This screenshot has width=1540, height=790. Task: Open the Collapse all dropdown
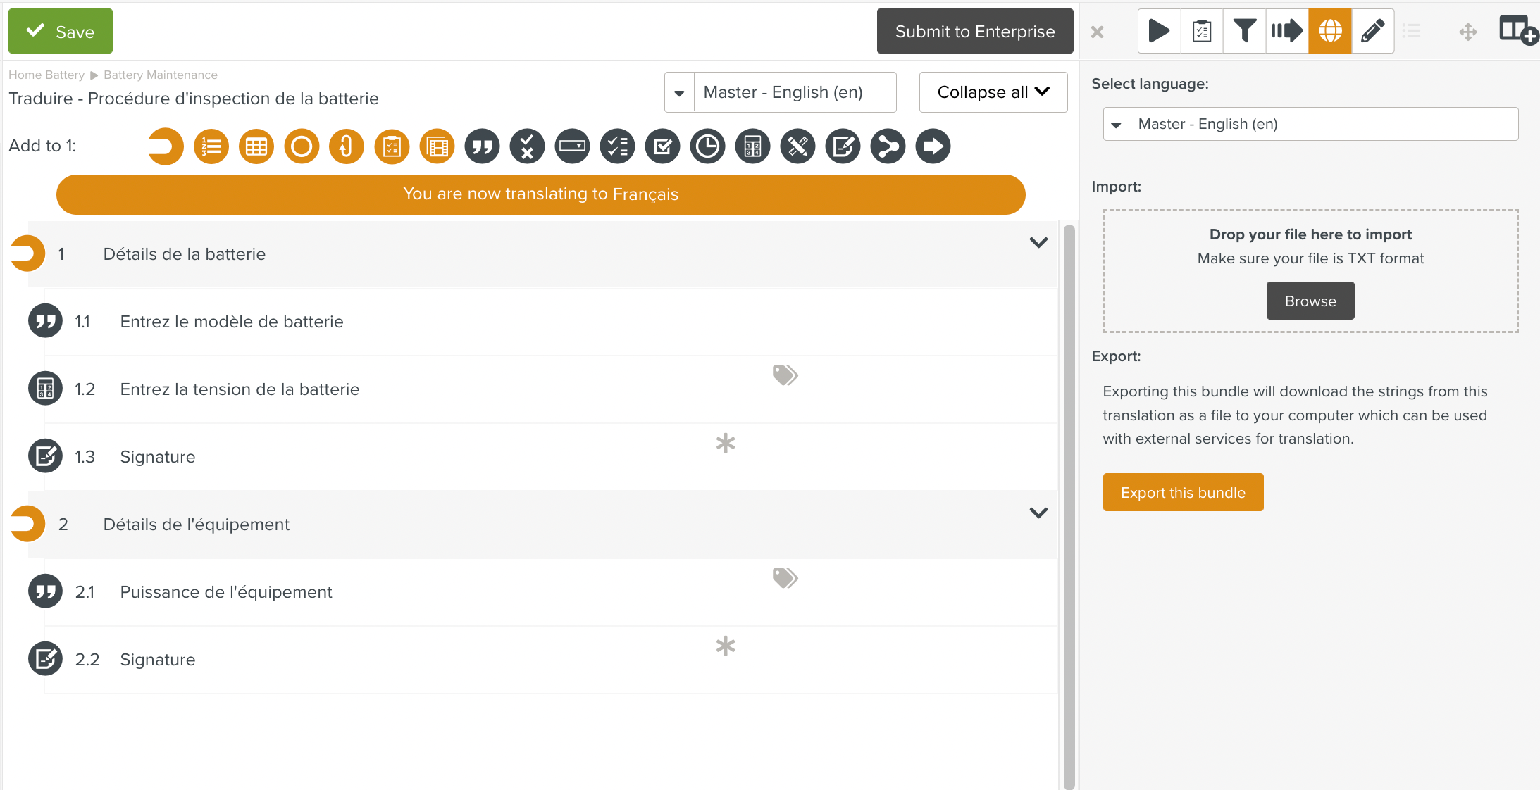click(x=993, y=92)
